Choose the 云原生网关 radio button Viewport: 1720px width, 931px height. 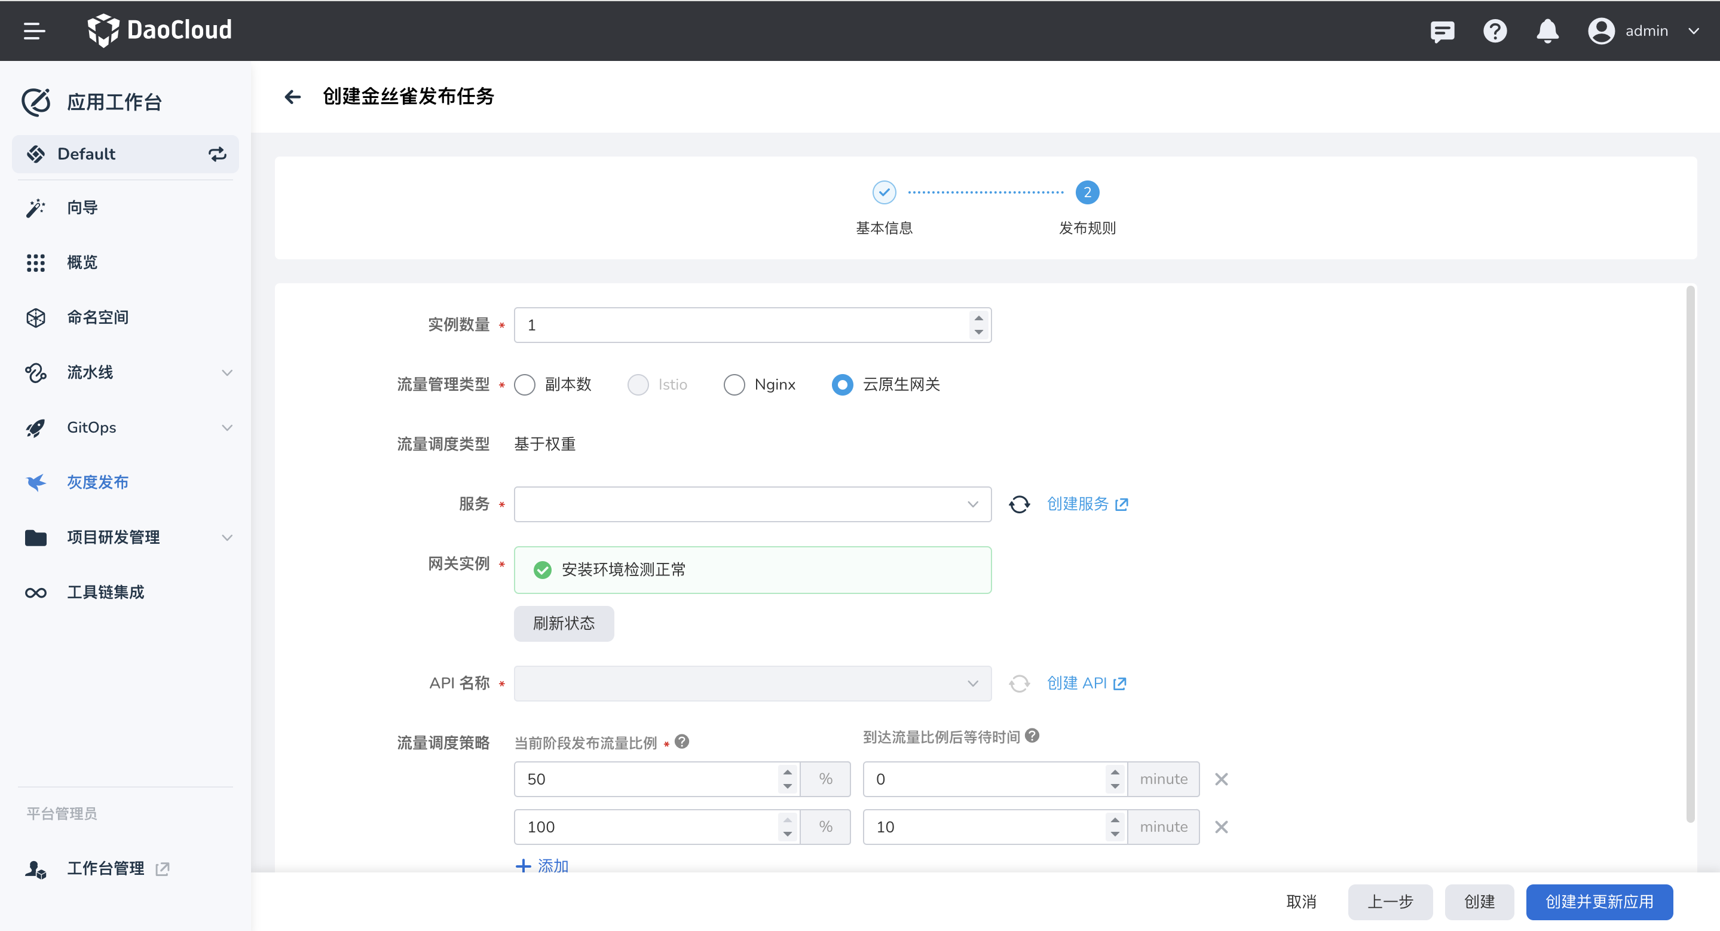(842, 384)
